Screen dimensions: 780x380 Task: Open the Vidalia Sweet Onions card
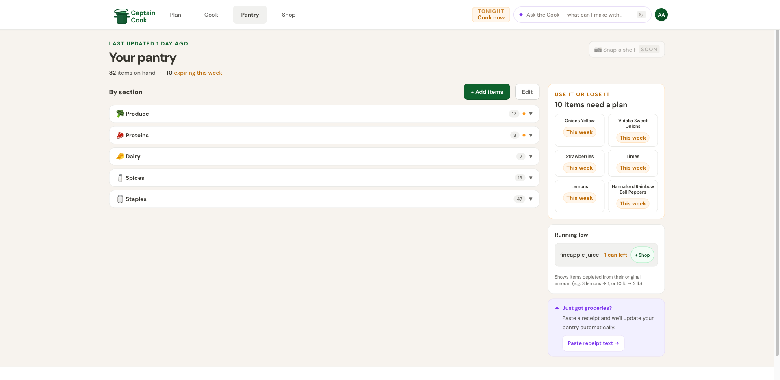(633, 130)
